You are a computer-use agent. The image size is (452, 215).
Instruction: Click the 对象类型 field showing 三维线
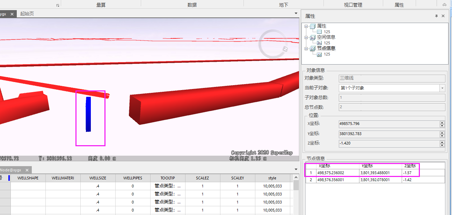392,78
